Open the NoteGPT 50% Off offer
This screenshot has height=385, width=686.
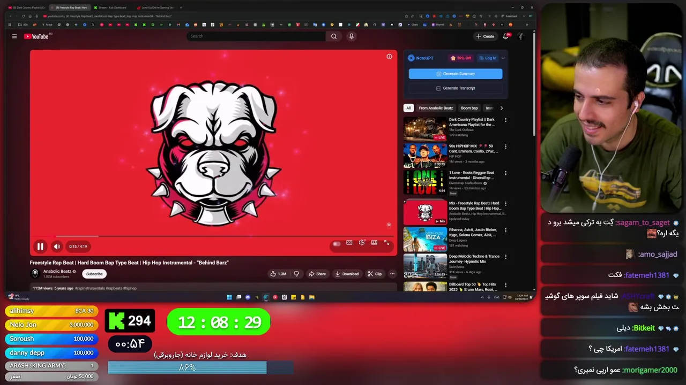pos(461,58)
